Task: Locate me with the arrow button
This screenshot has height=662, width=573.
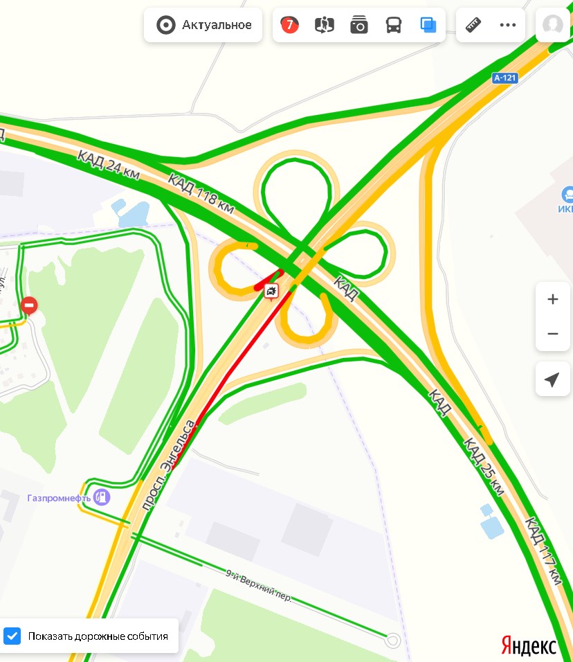Action: click(553, 379)
